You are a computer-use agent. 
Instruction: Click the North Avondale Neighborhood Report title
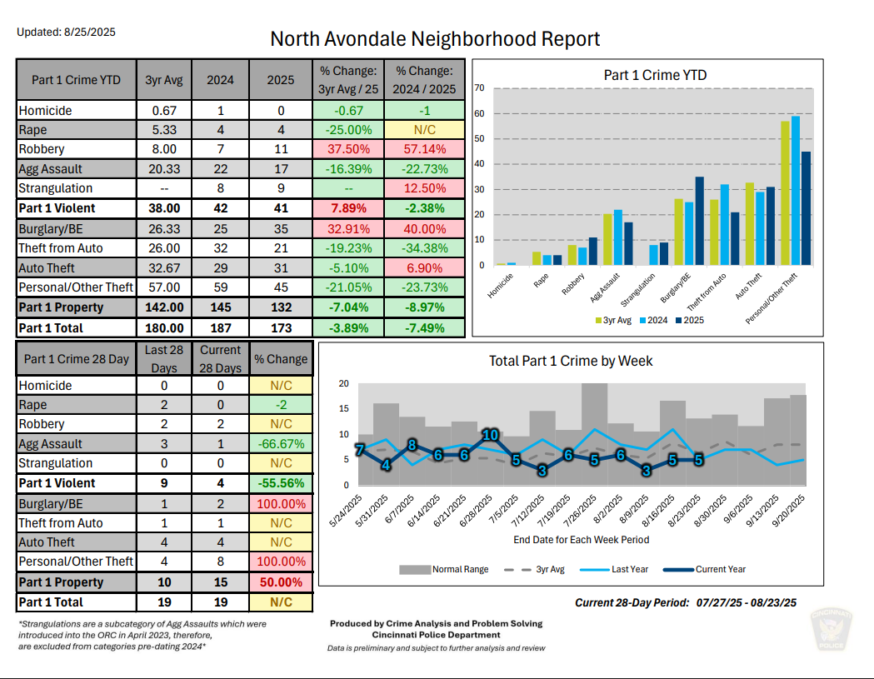click(435, 39)
